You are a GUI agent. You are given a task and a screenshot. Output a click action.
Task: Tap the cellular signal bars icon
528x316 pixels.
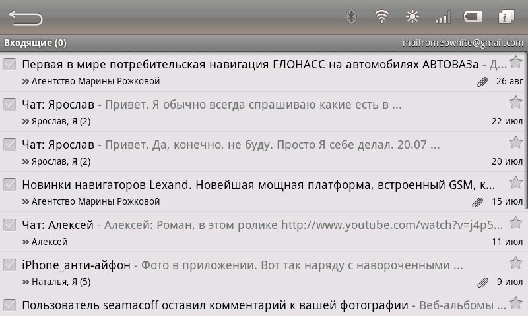click(x=443, y=17)
